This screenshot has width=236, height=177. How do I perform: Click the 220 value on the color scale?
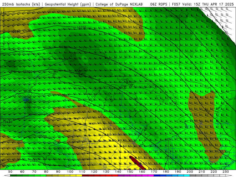coord(214,172)
